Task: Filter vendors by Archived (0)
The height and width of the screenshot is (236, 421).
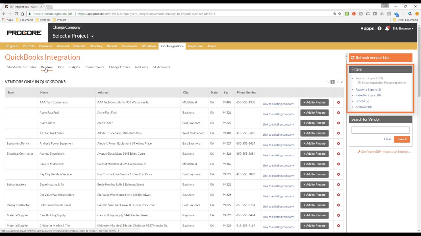Action: click(363, 107)
